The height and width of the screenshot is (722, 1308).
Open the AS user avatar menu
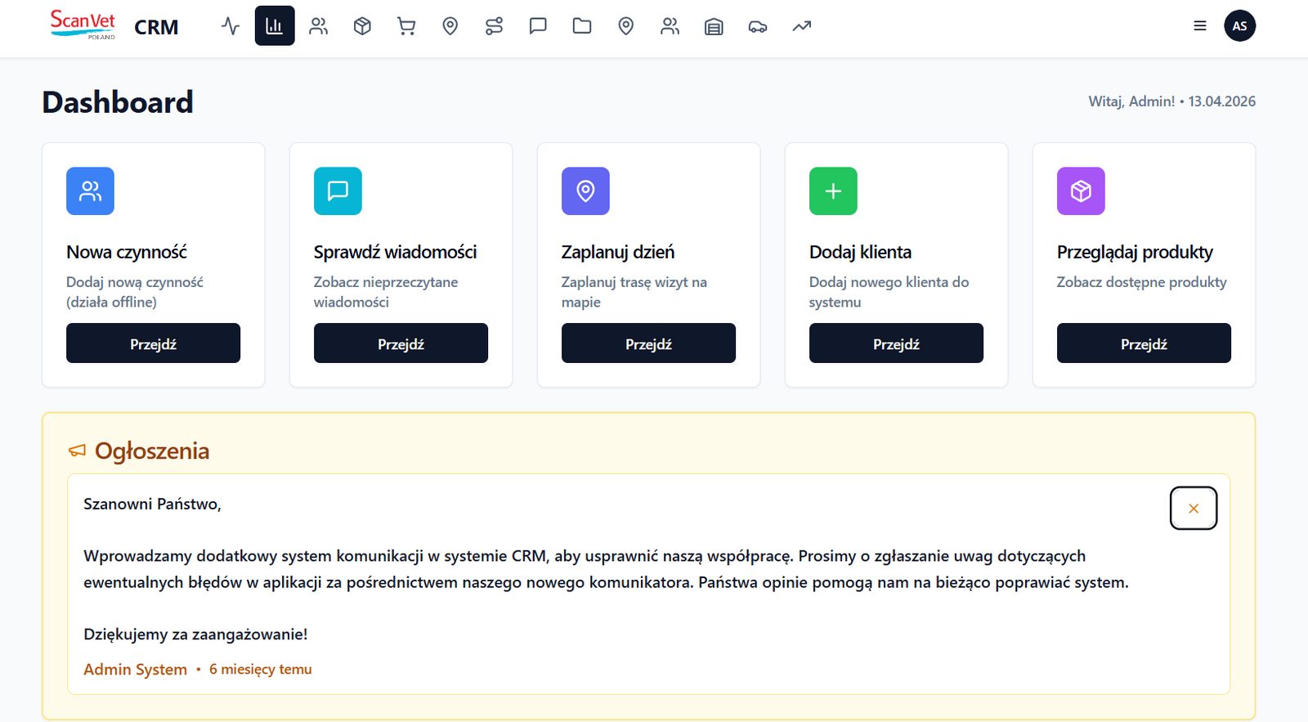(x=1240, y=26)
